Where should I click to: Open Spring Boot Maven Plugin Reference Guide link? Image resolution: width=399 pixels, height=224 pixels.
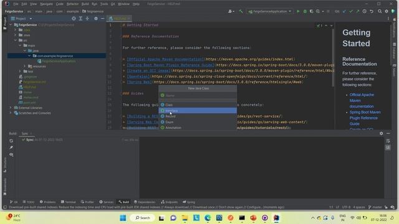tap(365, 118)
